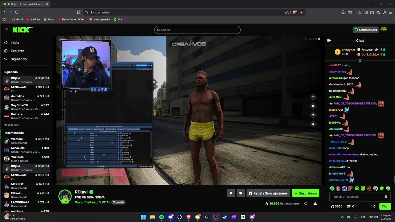Open chat settings gear icon

374,206
